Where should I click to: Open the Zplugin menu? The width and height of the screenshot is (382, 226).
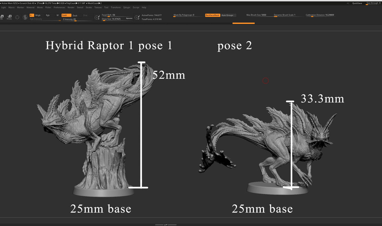coord(127,7)
